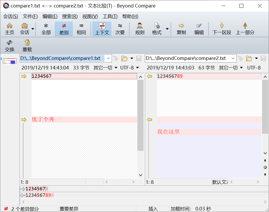Image resolution: width=269 pixels, height=212 pixels.
Task: Click the save icon for compare1.txt
Action: tap(139, 58)
